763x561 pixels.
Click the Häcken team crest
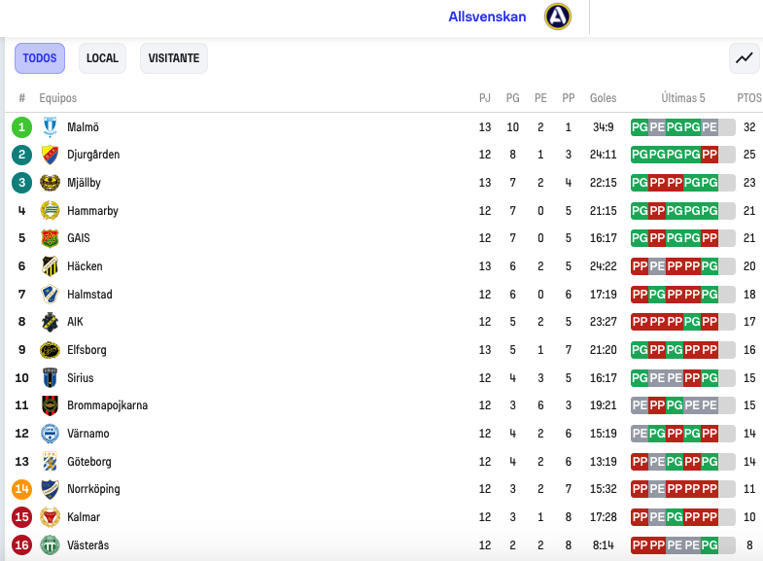click(x=50, y=266)
